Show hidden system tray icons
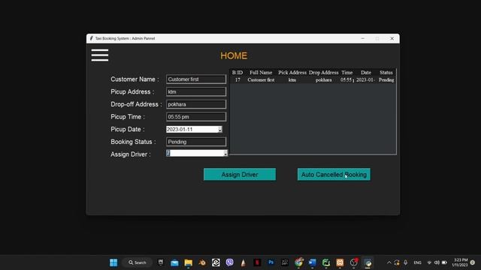This screenshot has height=270, width=481. tap(389, 262)
